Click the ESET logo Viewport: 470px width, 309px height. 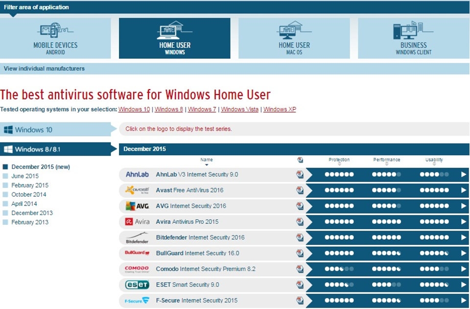click(137, 285)
